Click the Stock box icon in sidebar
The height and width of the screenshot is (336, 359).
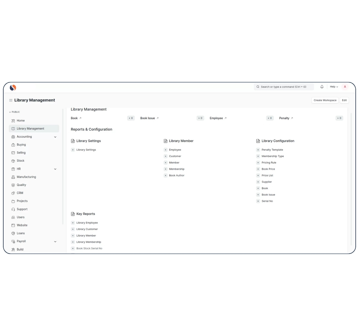tap(13, 161)
